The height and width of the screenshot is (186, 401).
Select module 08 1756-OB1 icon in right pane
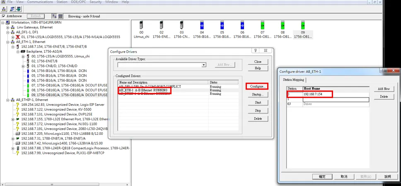283,25
